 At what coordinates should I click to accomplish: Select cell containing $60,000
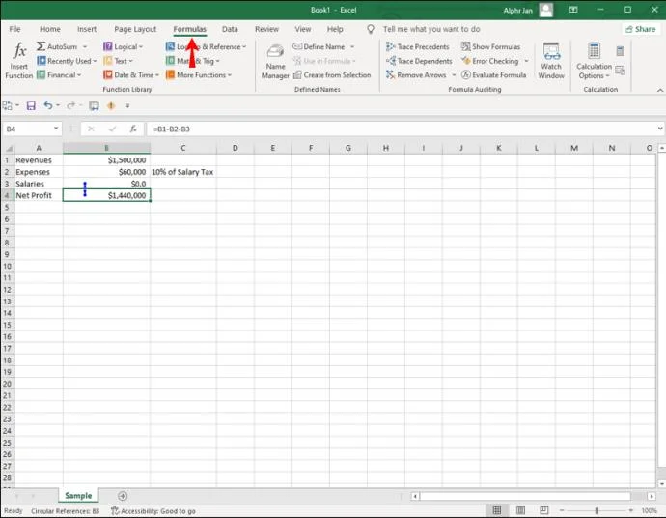[106, 172]
